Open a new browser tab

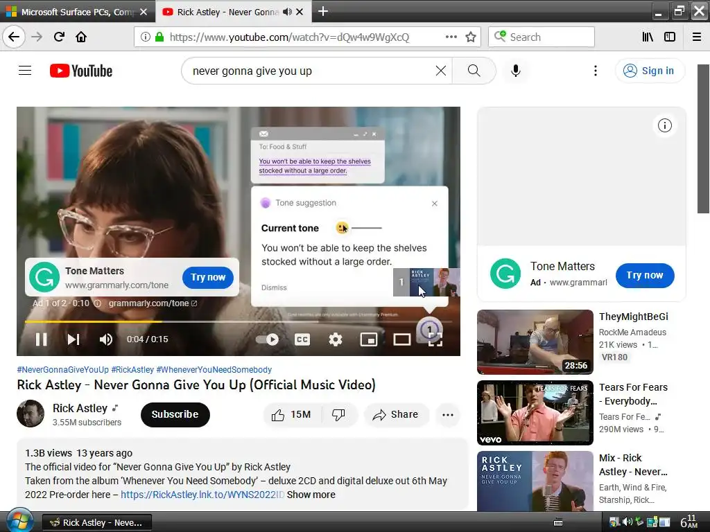[323, 11]
